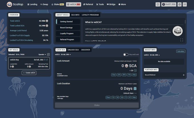
Task: Open the Bridge nav item
Action: pyautogui.click(x=111, y=5)
